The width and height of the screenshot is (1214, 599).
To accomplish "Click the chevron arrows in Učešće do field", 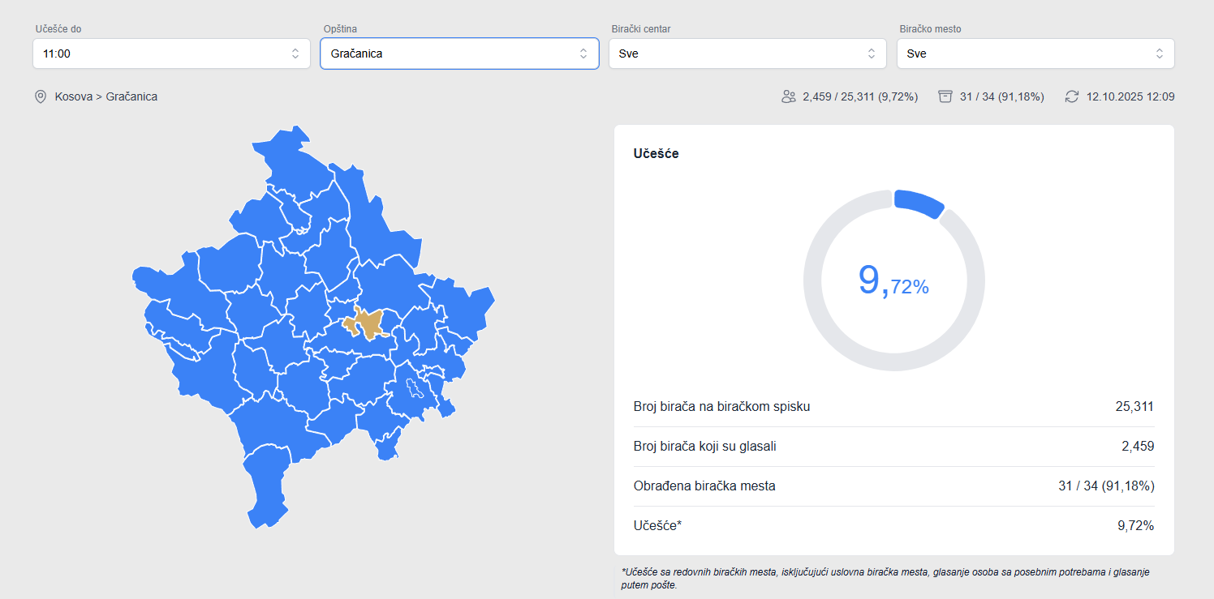I will click(295, 53).
